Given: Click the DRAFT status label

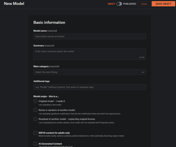Looking at the screenshot, I should pyautogui.click(x=111, y=4).
